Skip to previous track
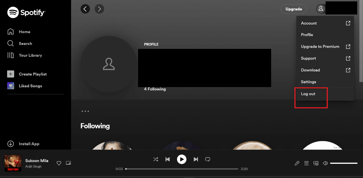 (x=168, y=159)
